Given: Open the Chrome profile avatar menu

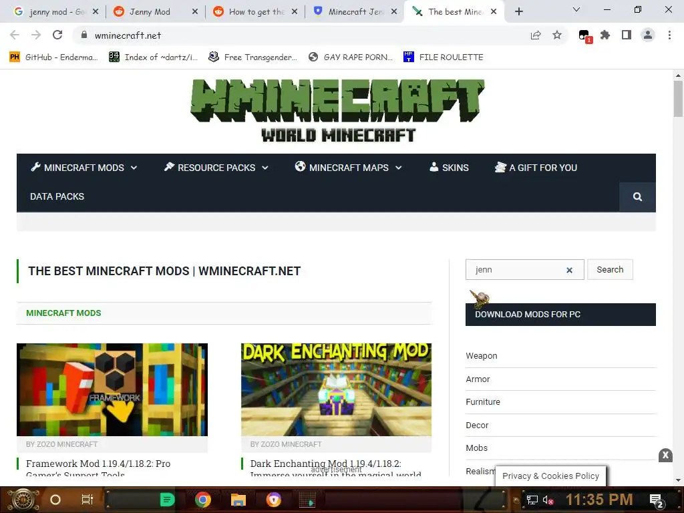Looking at the screenshot, I should [648, 35].
